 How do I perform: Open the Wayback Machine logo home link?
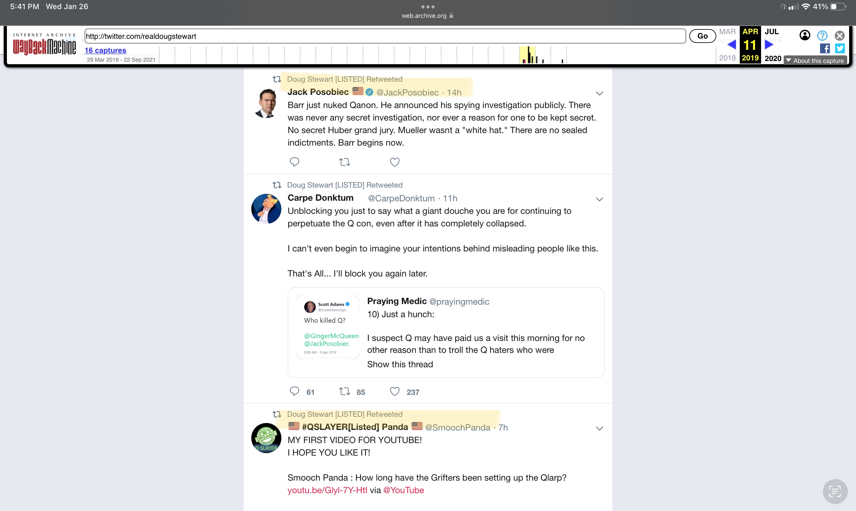click(x=44, y=44)
